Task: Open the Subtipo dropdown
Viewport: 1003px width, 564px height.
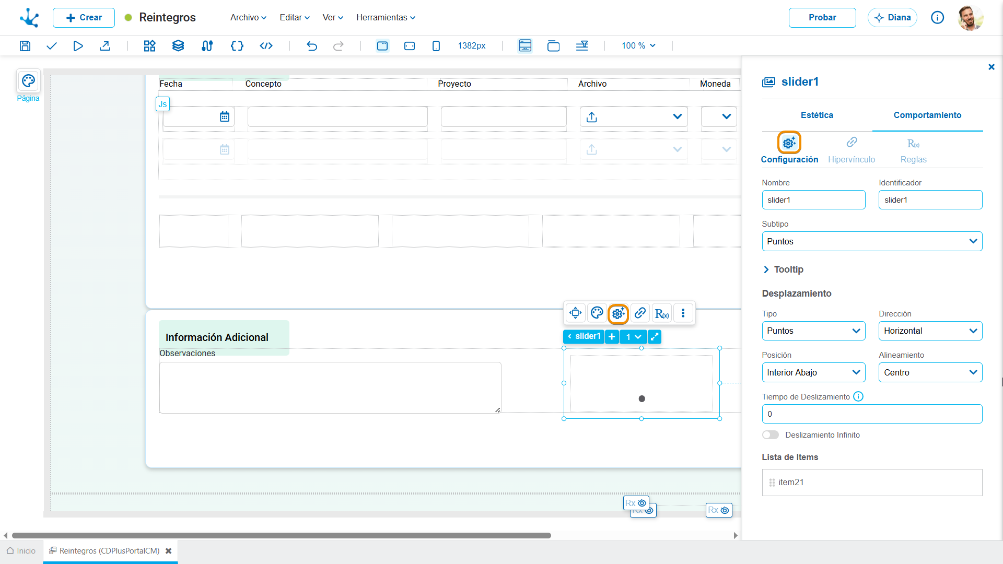Action: pyautogui.click(x=872, y=241)
